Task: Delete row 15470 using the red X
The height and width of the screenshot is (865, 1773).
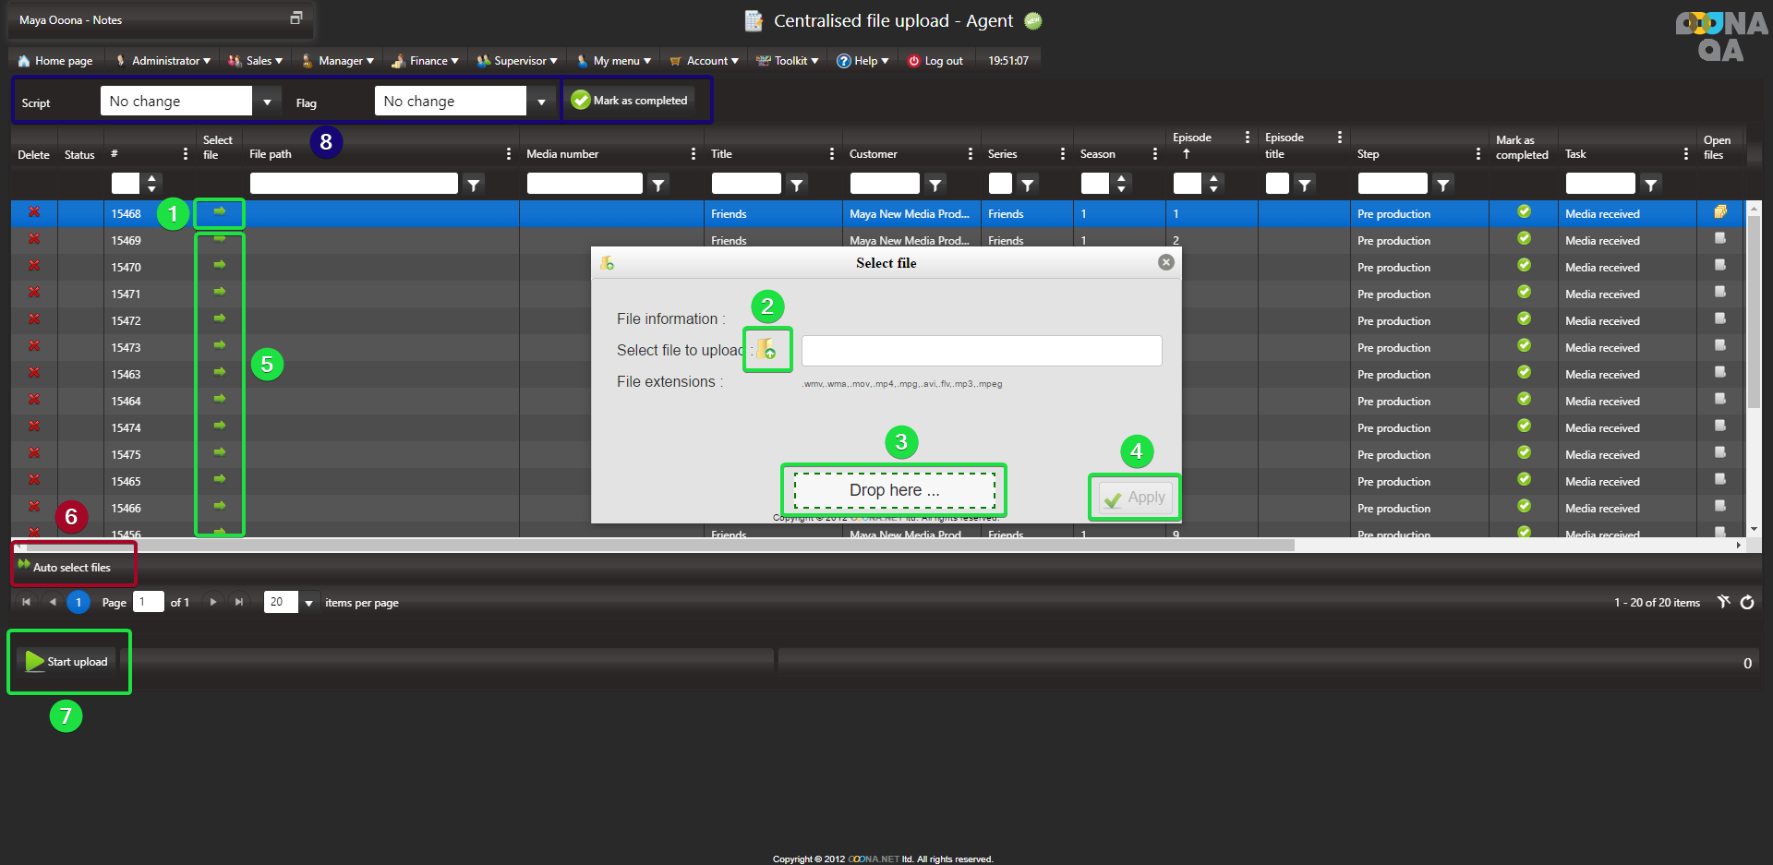Action: (34, 266)
